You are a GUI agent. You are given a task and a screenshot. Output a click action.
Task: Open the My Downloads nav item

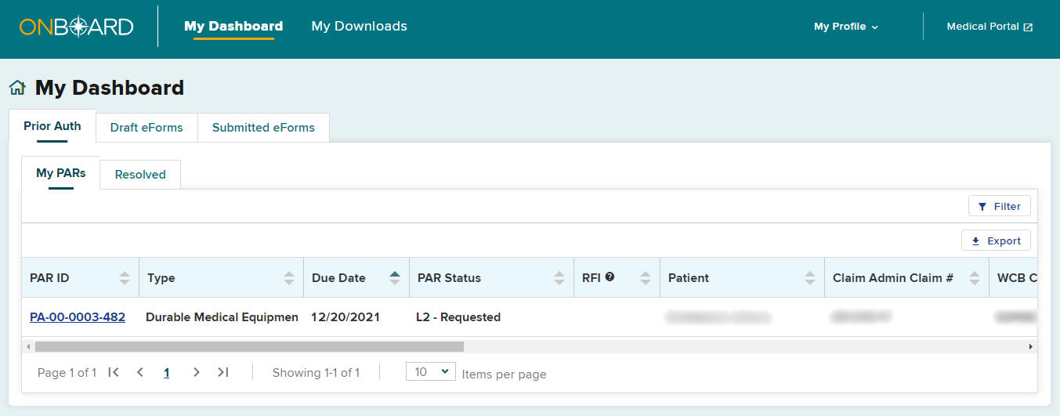360,27
